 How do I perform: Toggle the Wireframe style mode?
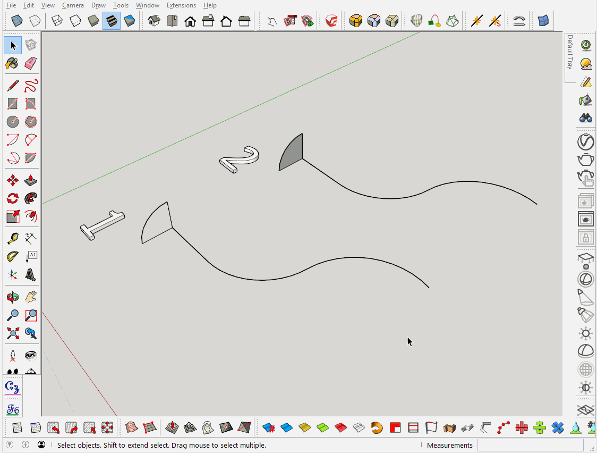57,21
